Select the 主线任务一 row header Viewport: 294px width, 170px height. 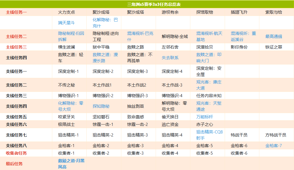[x=16, y=12]
